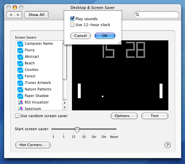
Task: Click the 3 minute slider label
Action: pyautogui.click(x=53, y=137)
